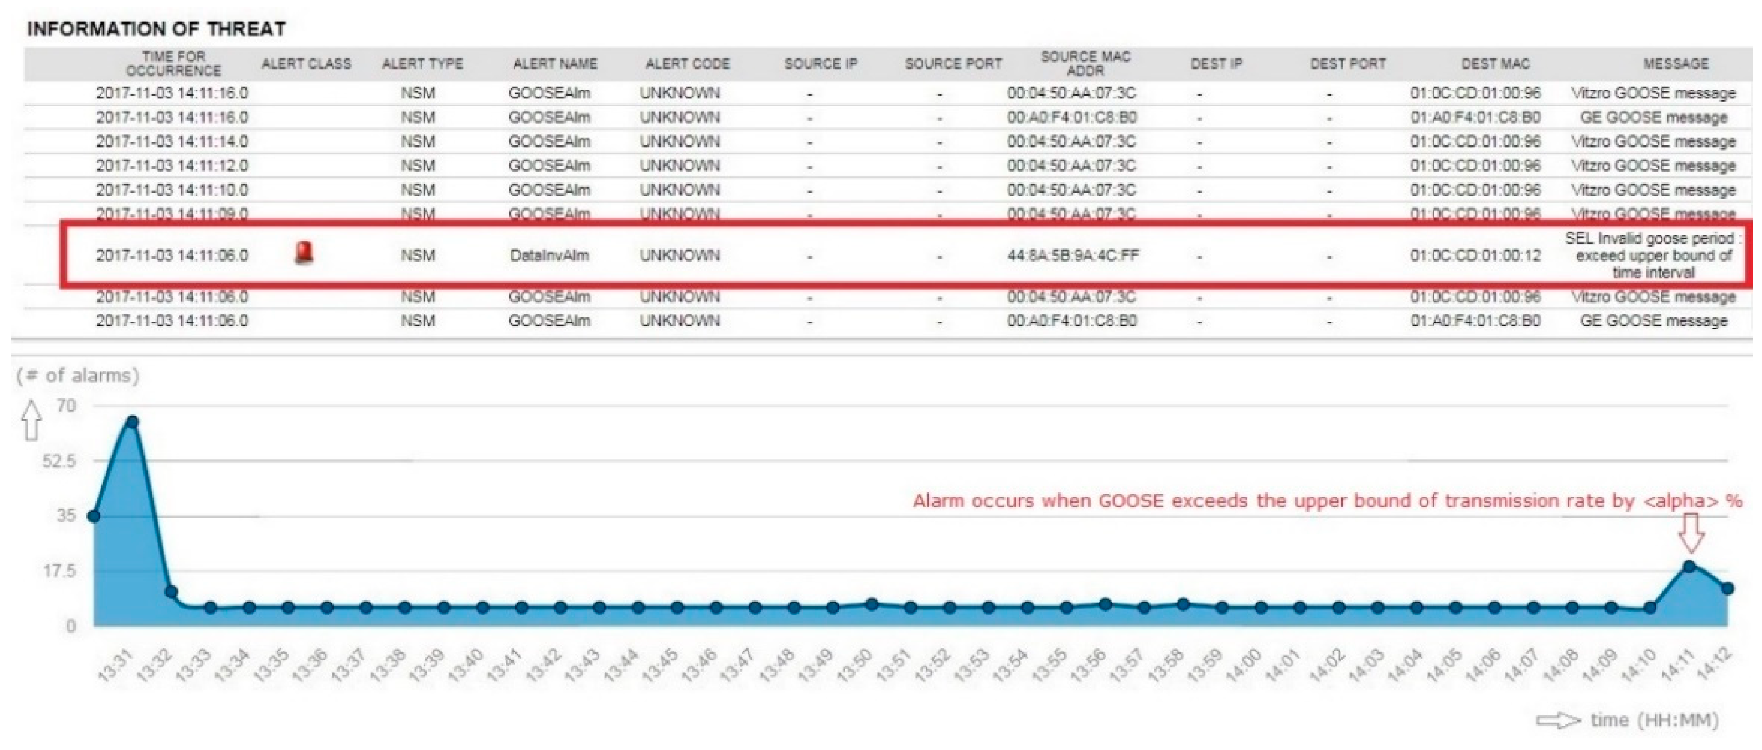Image resolution: width=1762 pixels, height=750 pixels.
Task: Sort by ALERT NAME column header
Action: coord(555,63)
